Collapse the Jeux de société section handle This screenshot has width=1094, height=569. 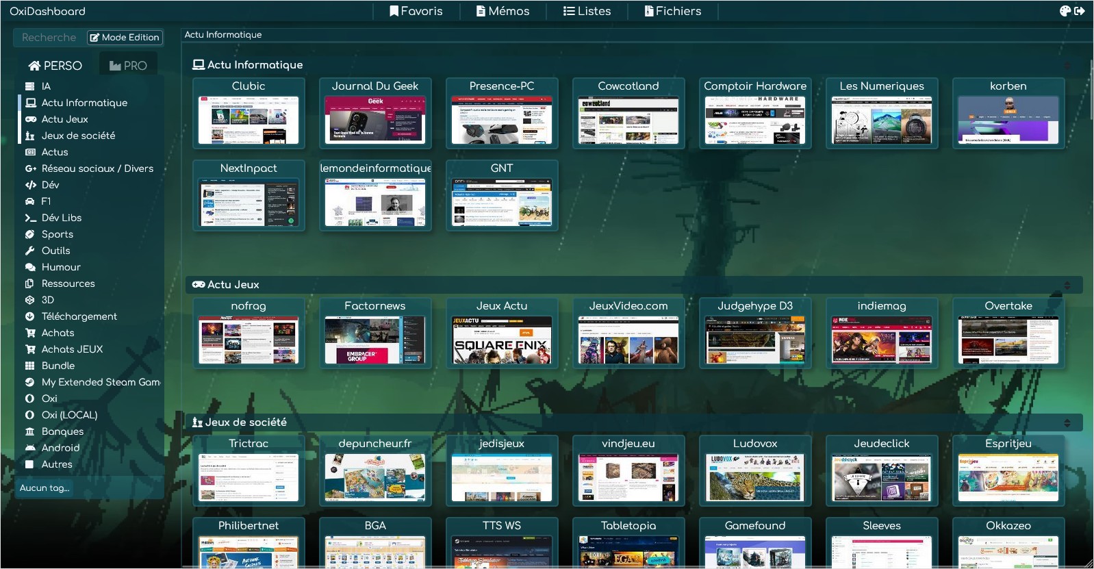(x=1067, y=422)
